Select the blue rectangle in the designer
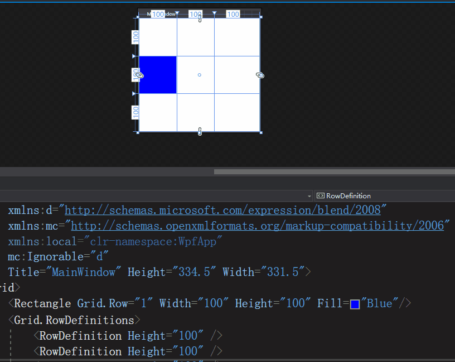 point(158,75)
